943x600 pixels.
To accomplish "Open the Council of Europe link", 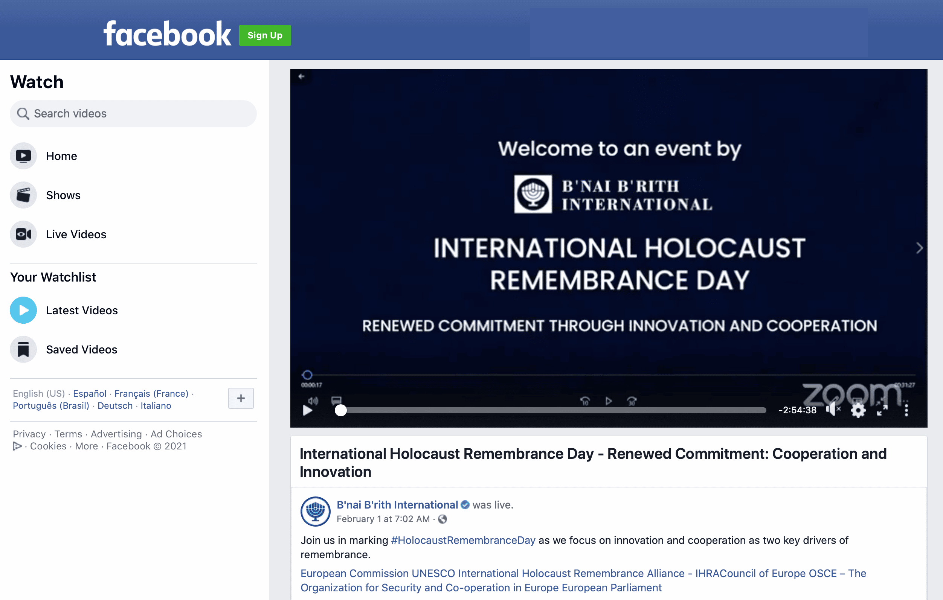I will (x=763, y=573).
